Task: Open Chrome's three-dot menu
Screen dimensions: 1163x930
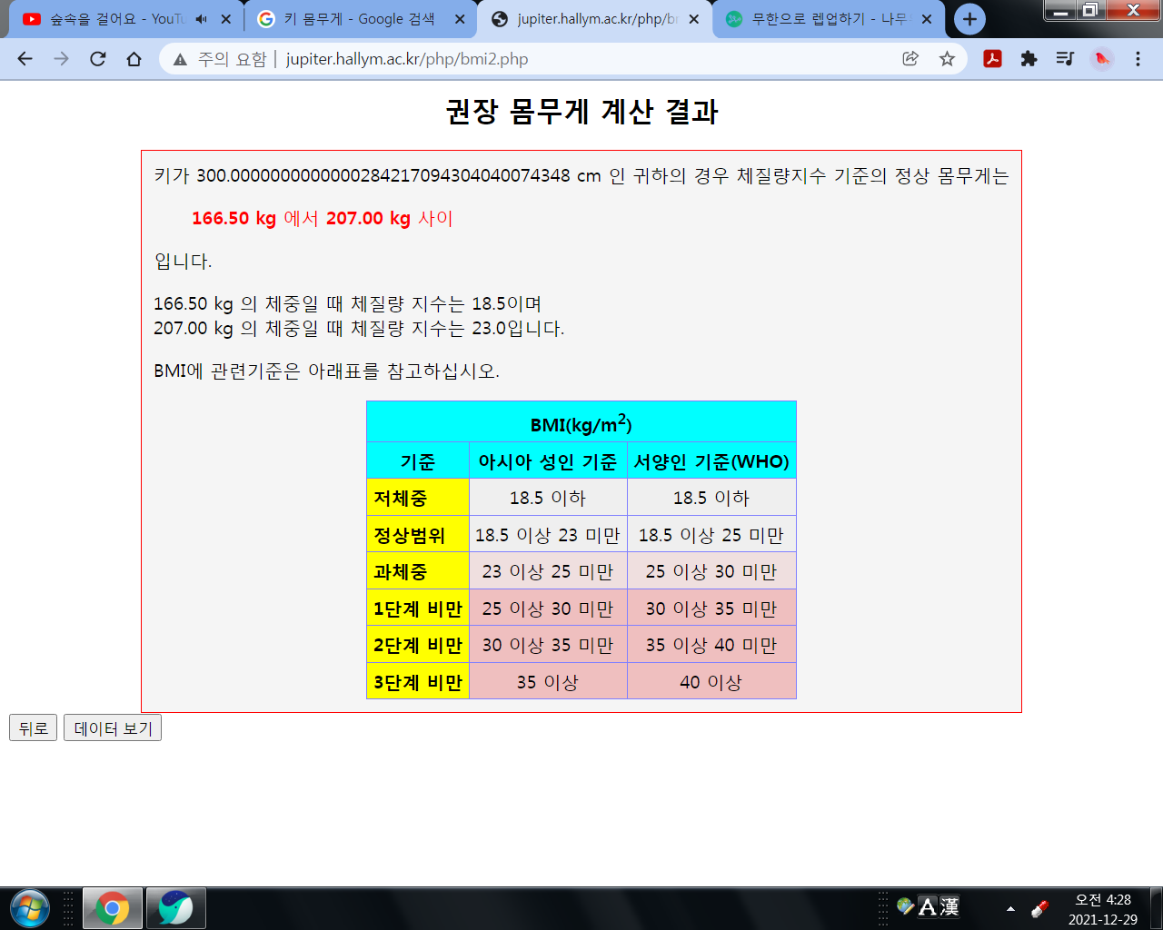Action: [1138, 59]
